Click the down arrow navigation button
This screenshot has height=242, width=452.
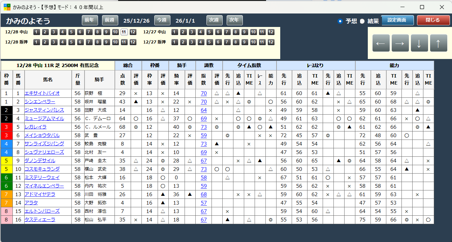[x=419, y=43]
